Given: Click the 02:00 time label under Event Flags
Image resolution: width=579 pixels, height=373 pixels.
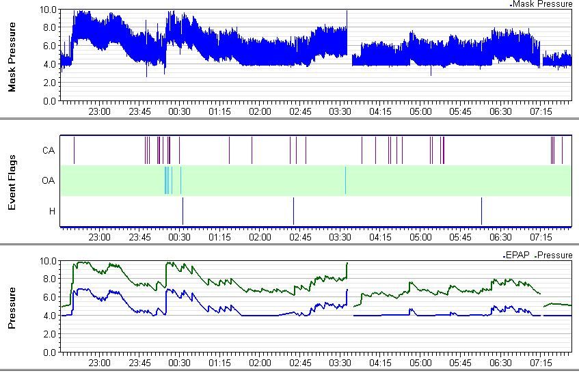Looking at the screenshot, I should pos(260,237).
